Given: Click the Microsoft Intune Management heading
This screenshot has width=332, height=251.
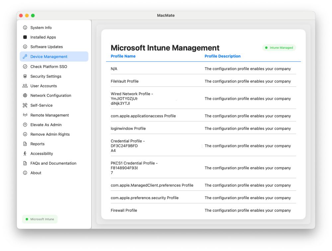Looking at the screenshot, I should pos(165,48).
